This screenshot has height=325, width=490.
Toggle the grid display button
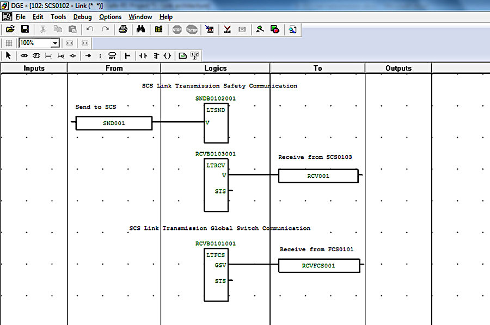9,43
